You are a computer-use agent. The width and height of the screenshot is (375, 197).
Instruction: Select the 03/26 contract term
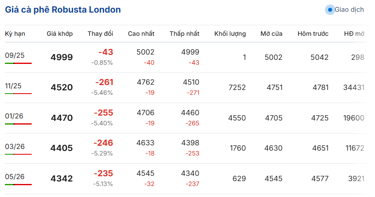point(15,147)
